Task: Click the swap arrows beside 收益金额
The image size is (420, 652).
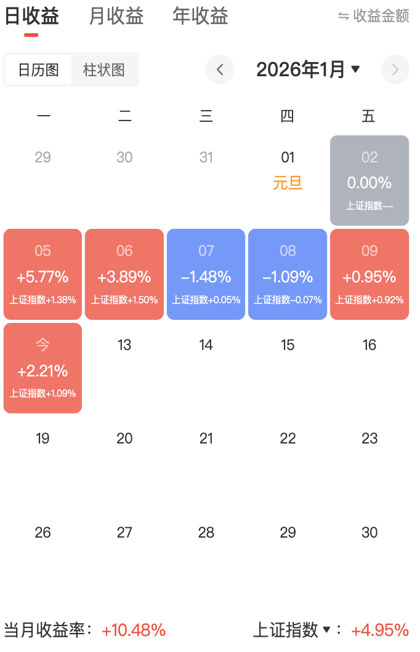Action: click(344, 17)
